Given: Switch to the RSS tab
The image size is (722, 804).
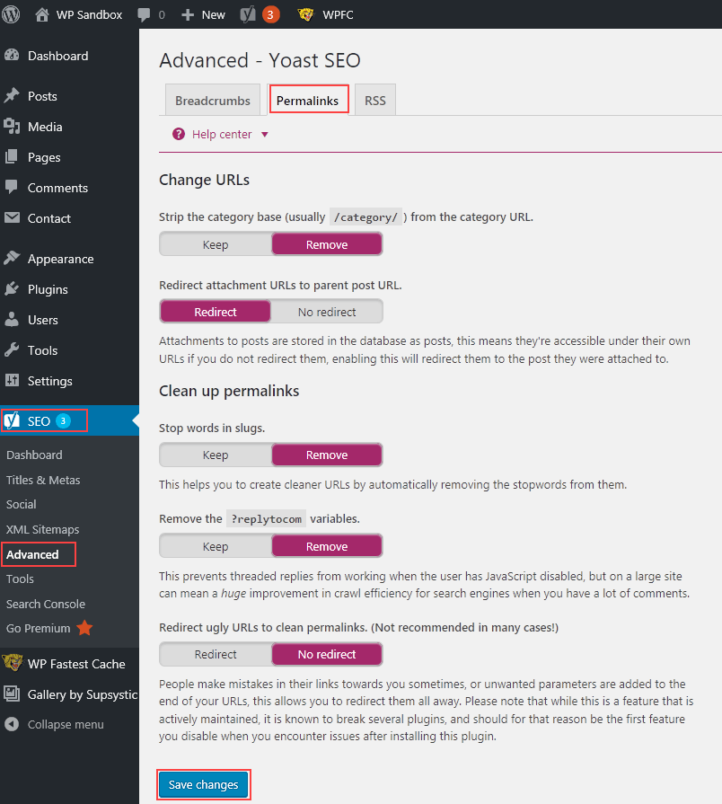Looking at the screenshot, I should tap(375, 101).
